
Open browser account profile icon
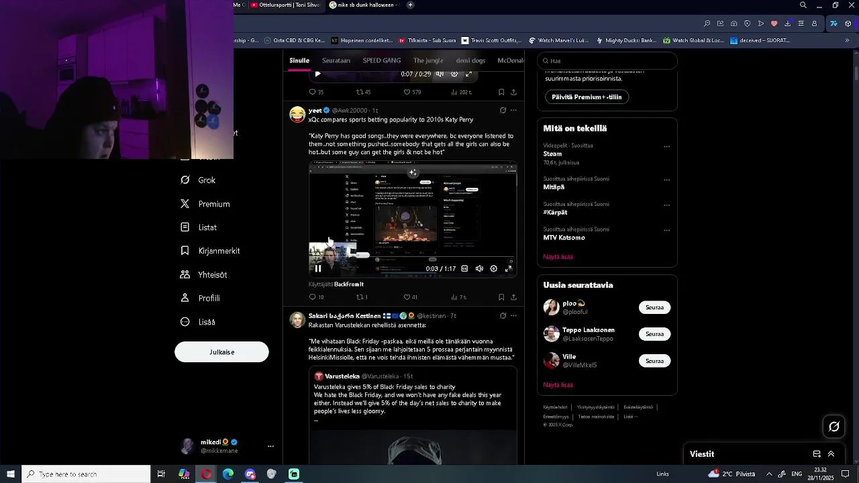click(814, 23)
